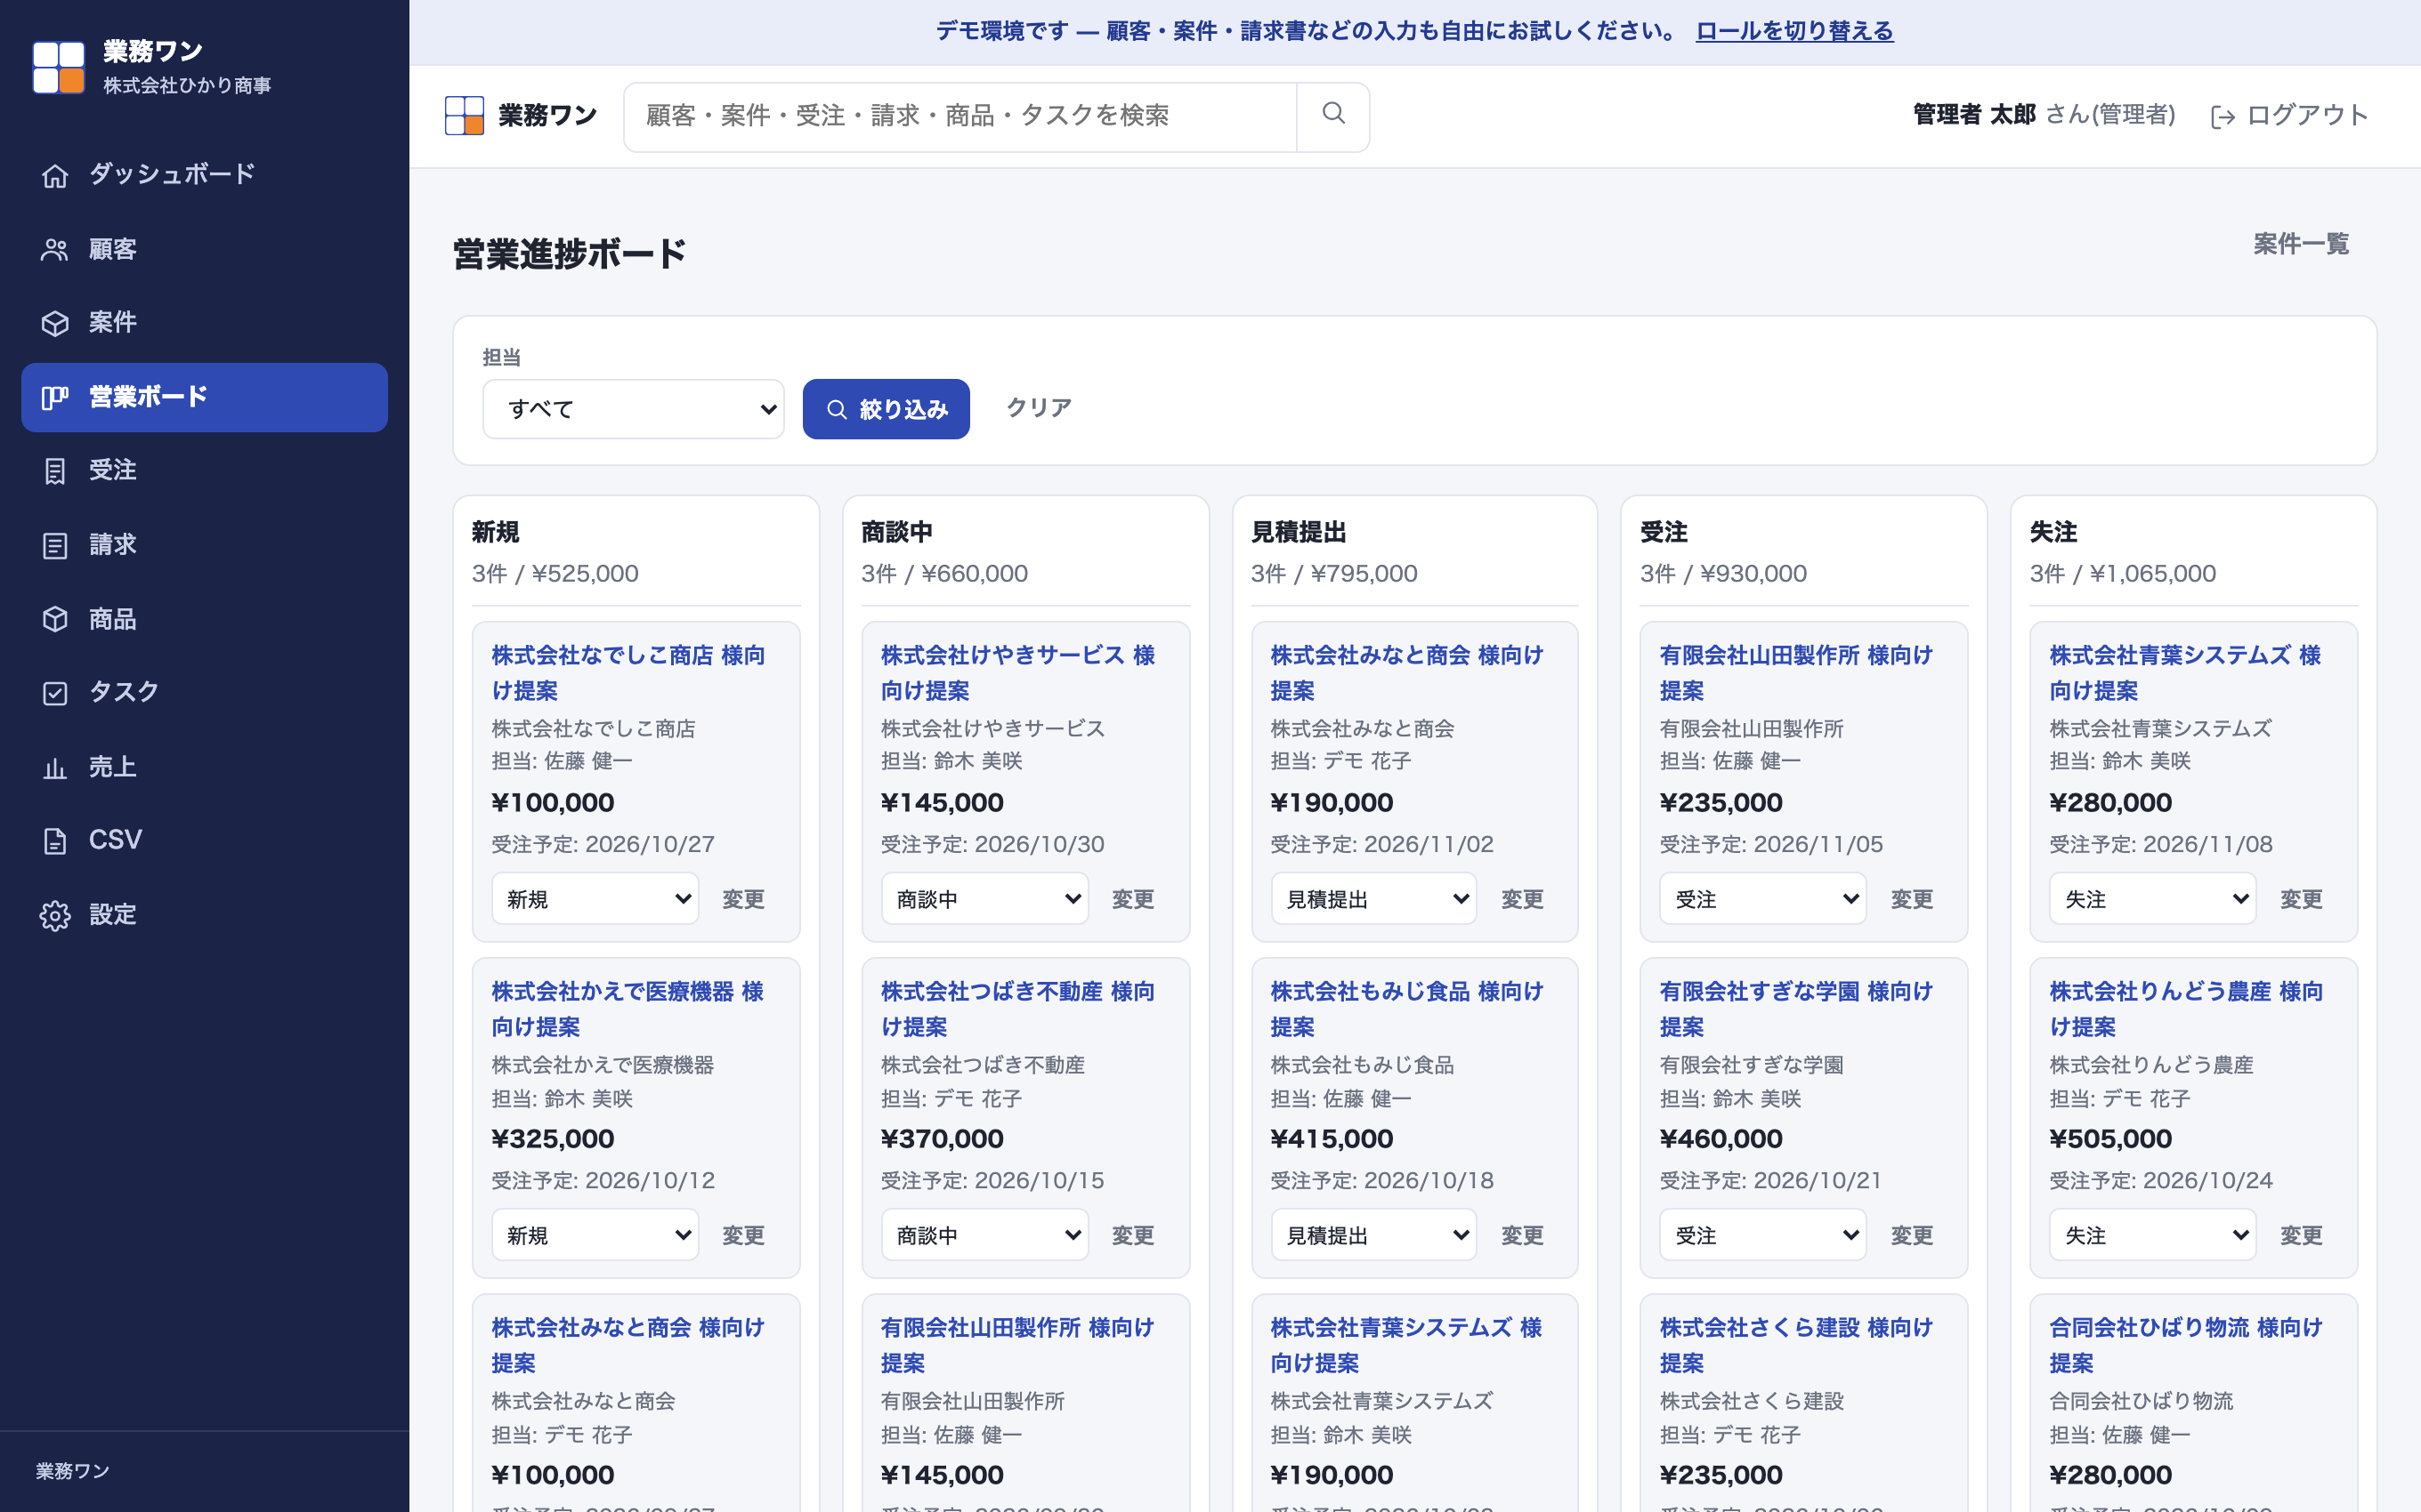
Task: Click the 請求 document icon in sidebar
Action: point(55,545)
